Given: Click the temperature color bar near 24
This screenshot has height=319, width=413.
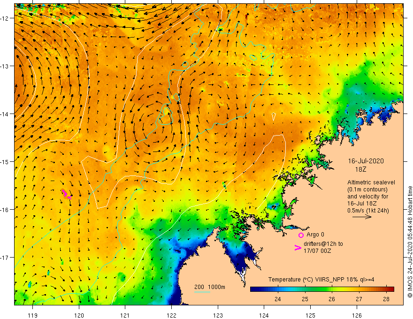Looking at the screenshot, I should click(x=278, y=289).
